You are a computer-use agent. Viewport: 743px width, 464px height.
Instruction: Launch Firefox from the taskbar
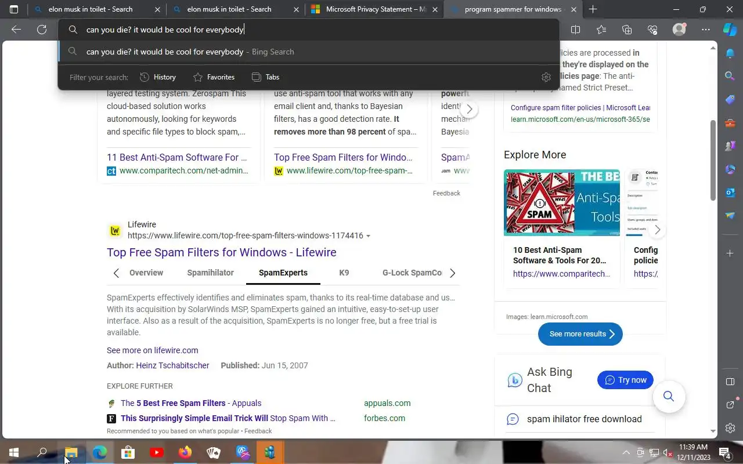(x=185, y=452)
